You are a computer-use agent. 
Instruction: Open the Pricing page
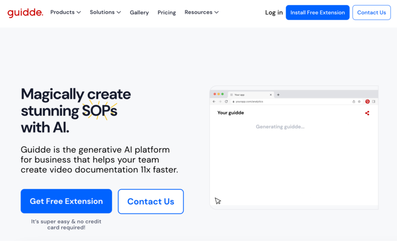coord(167,12)
